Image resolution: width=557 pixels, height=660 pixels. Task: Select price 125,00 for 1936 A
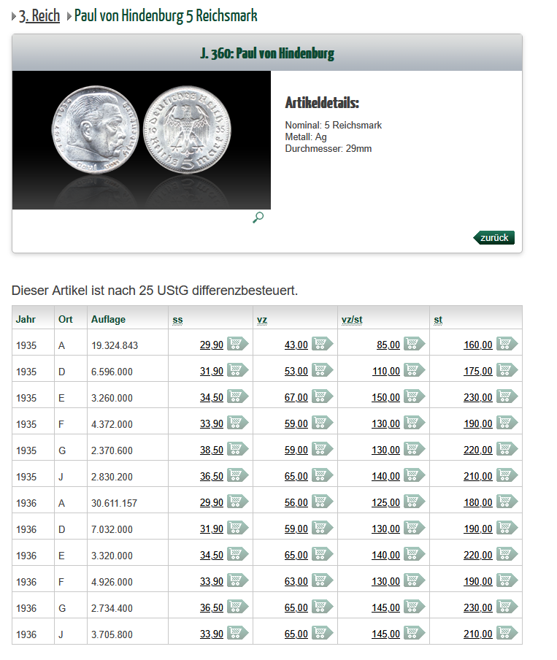385,502
